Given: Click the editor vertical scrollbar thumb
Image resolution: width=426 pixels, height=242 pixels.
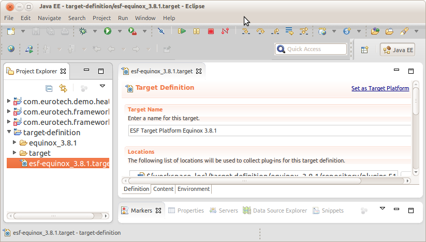Looking at the screenshot, I should [x=416, y=101].
